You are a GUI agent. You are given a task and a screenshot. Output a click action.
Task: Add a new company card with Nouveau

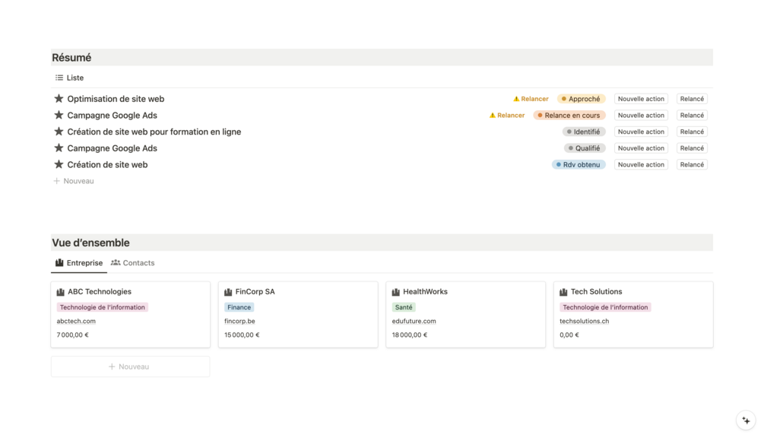(x=130, y=367)
